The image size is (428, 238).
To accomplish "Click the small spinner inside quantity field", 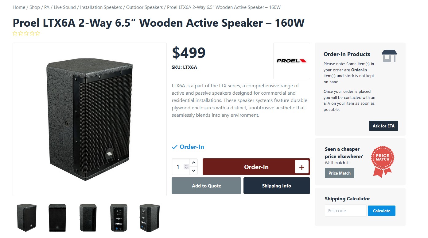I will tap(186, 167).
